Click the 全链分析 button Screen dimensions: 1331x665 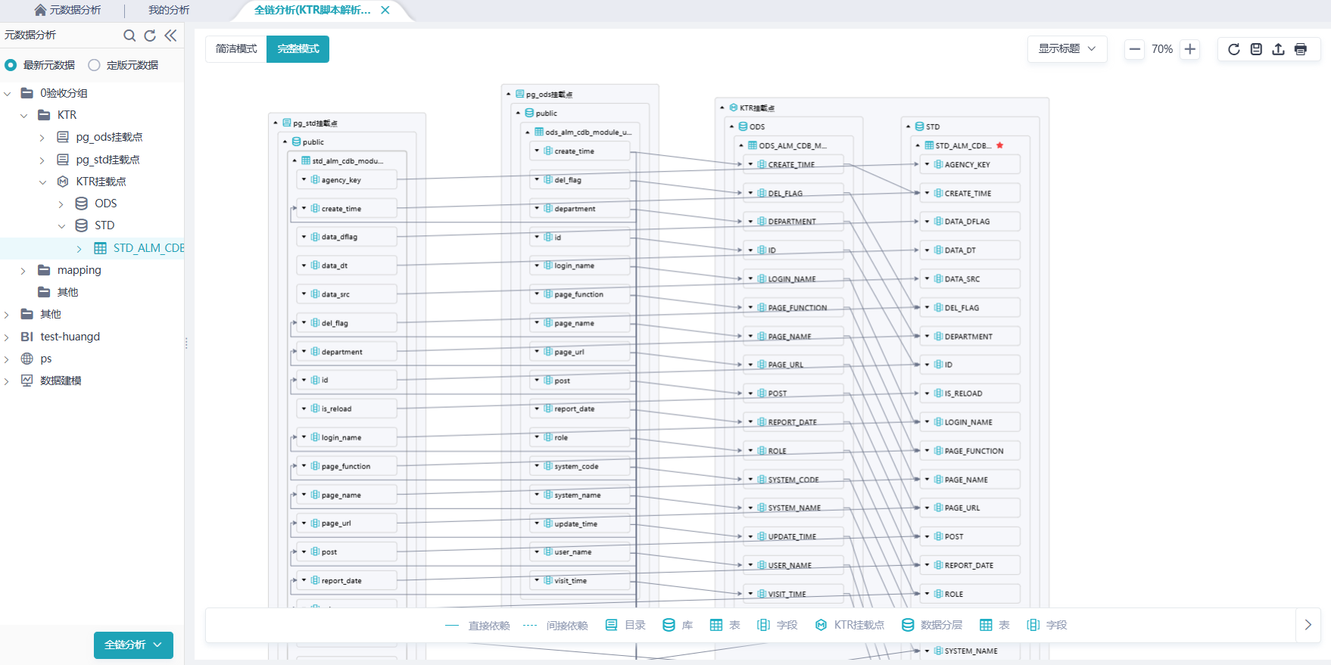133,645
